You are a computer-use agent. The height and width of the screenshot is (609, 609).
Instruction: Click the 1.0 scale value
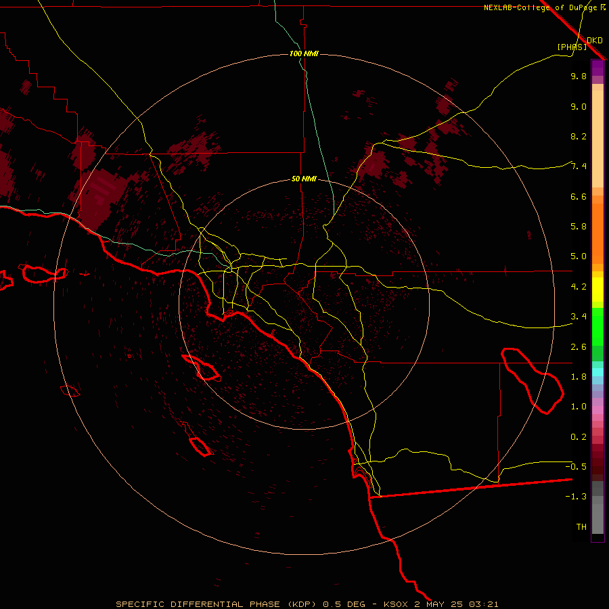click(579, 407)
